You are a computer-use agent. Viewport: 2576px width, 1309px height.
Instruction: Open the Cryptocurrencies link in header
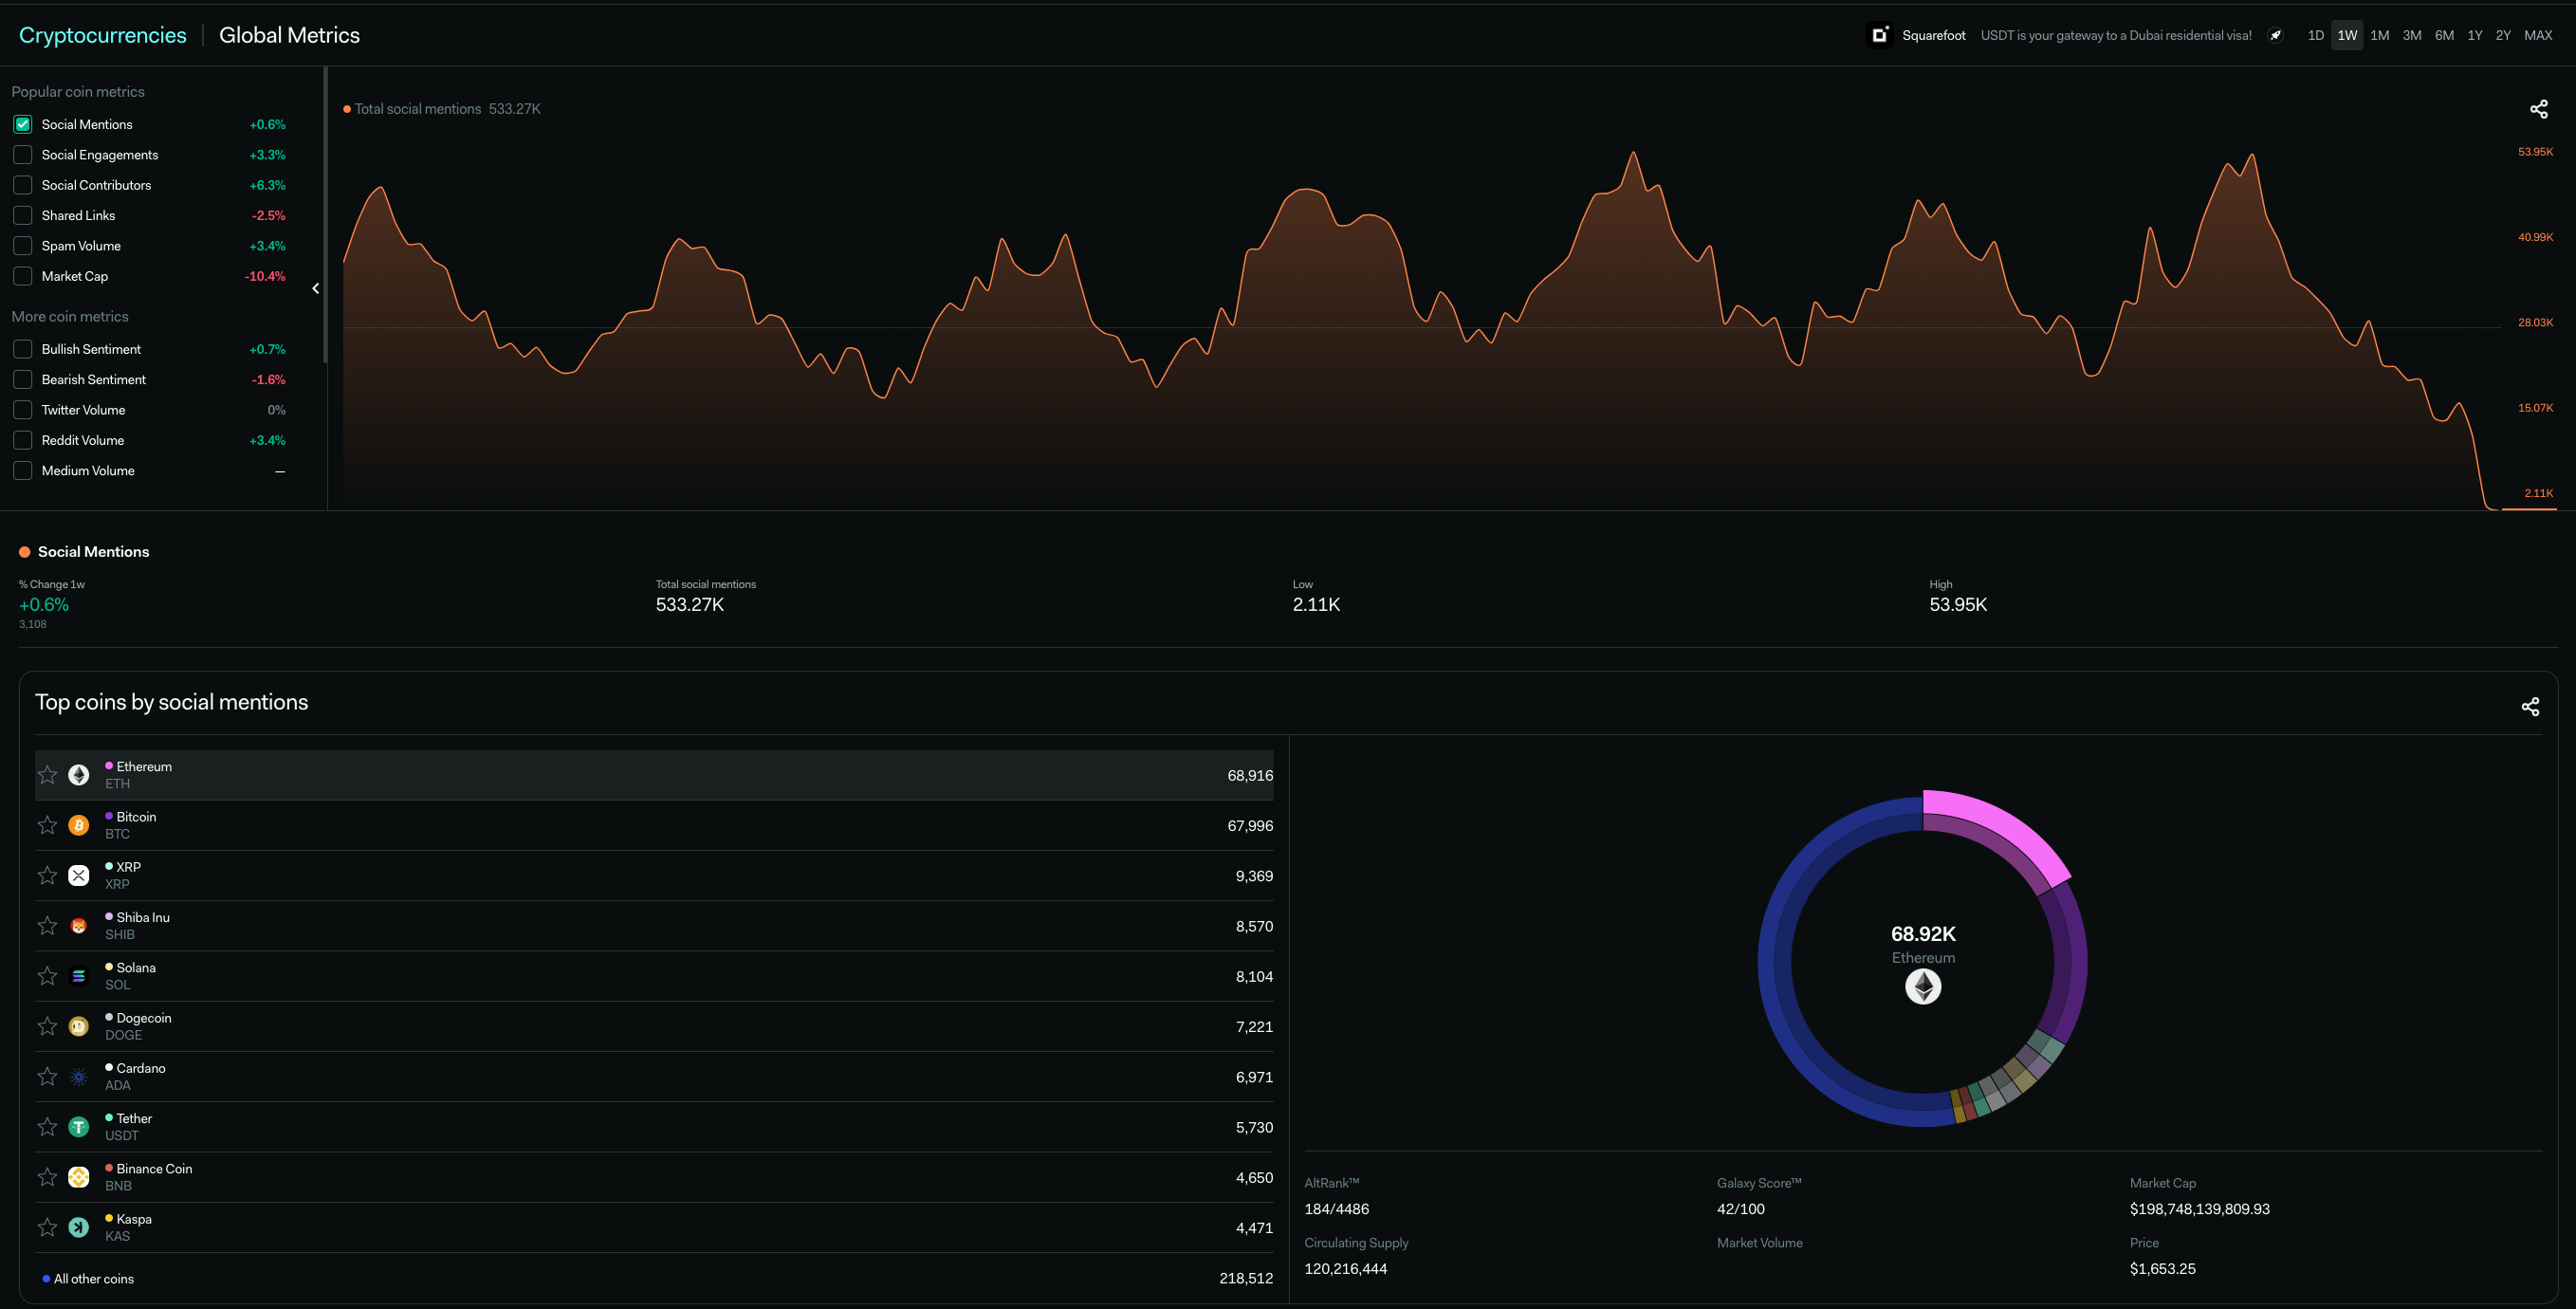(103, 35)
